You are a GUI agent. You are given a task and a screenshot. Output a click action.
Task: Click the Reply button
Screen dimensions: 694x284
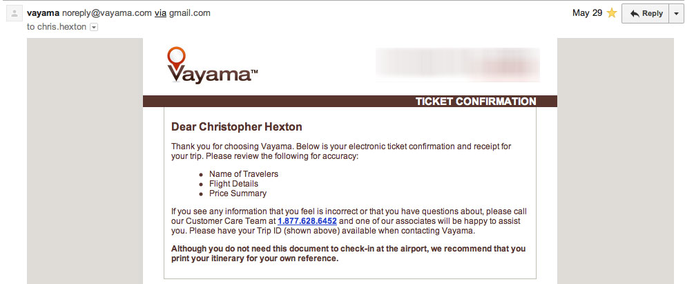pyautogui.click(x=646, y=13)
